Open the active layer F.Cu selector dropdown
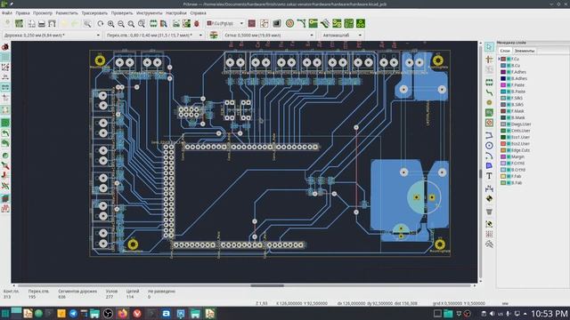This screenshot has height=320, width=570. (x=225, y=24)
